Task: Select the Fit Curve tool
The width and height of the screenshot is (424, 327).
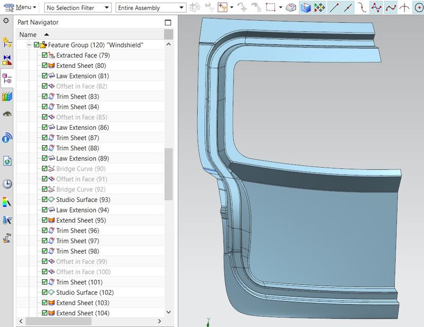Action: (392, 7)
